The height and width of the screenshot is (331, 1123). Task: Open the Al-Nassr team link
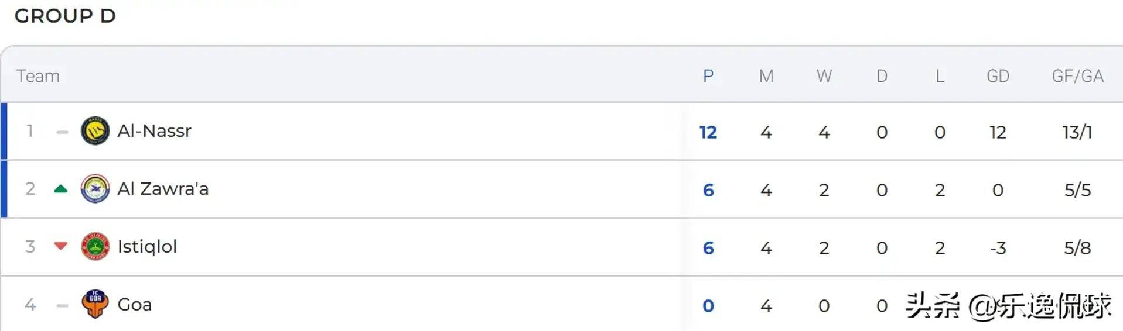tap(154, 131)
